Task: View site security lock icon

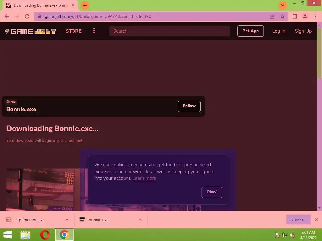Action: (40, 16)
